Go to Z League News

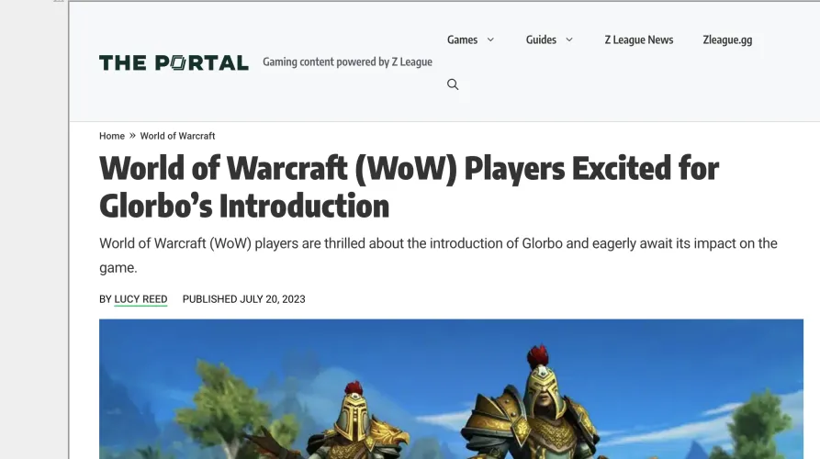pyautogui.click(x=639, y=39)
